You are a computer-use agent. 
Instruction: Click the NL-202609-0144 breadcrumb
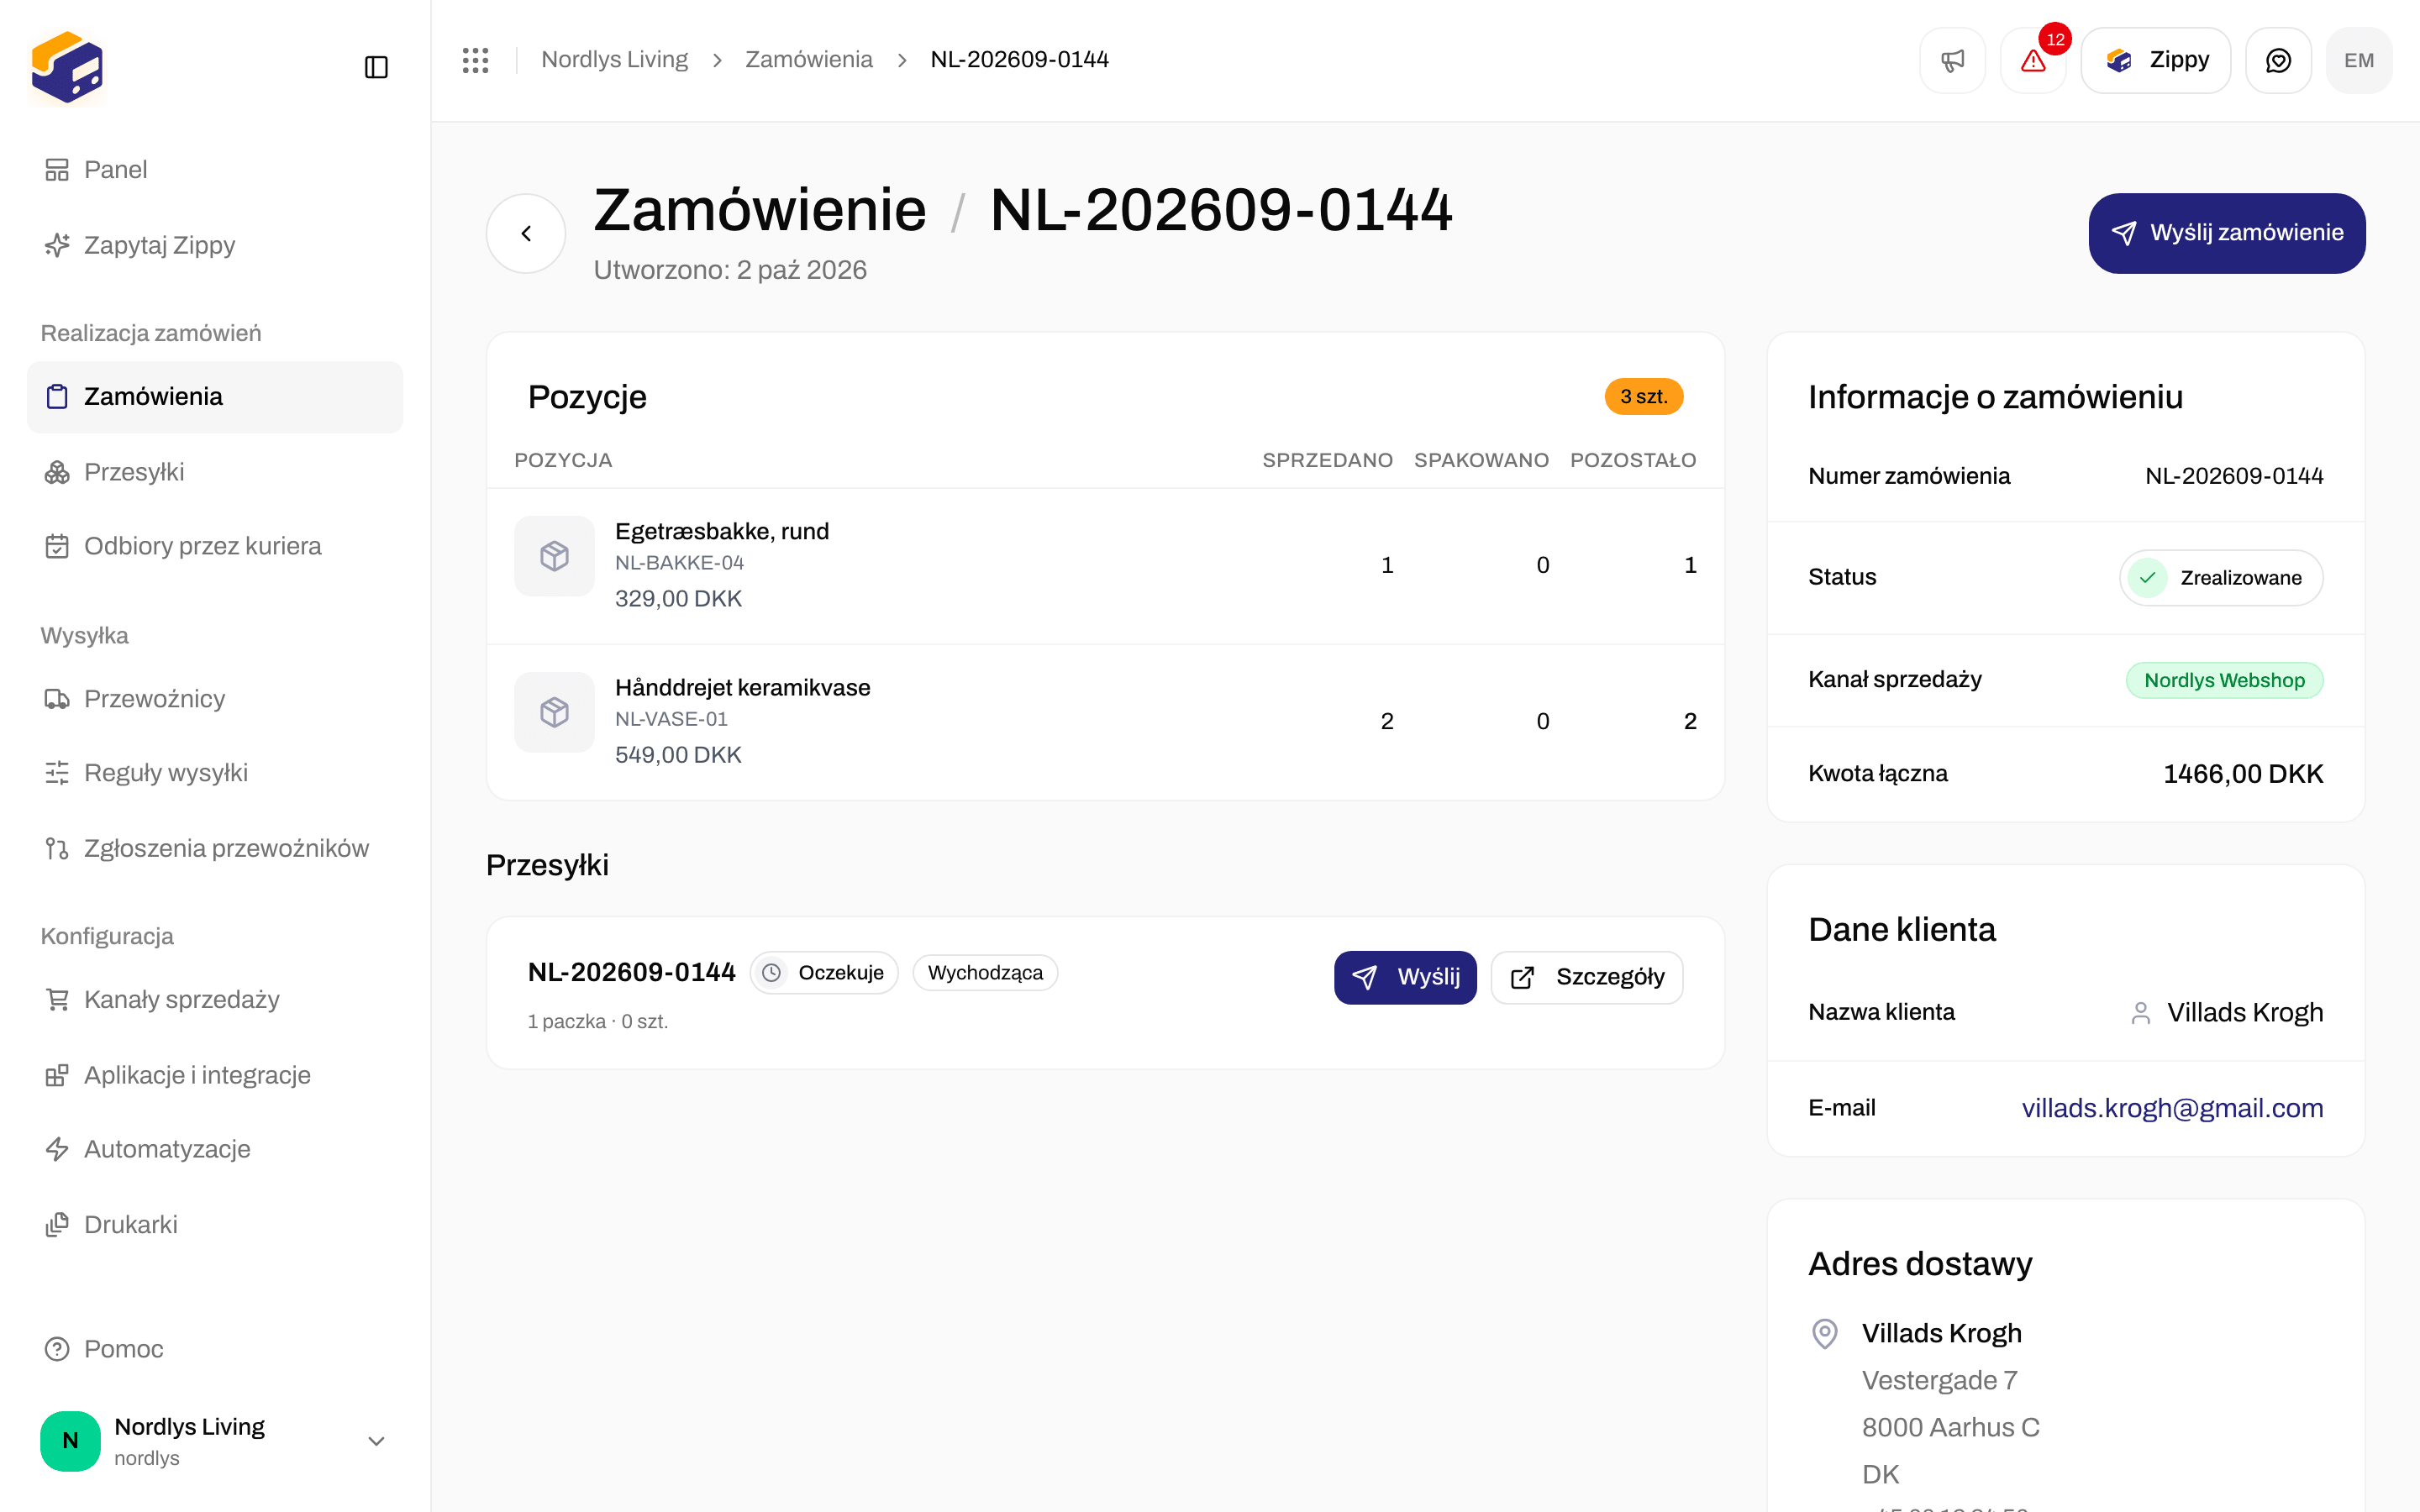(x=1019, y=60)
